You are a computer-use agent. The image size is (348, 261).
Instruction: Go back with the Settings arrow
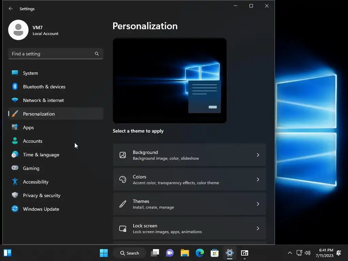click(11, 8)
